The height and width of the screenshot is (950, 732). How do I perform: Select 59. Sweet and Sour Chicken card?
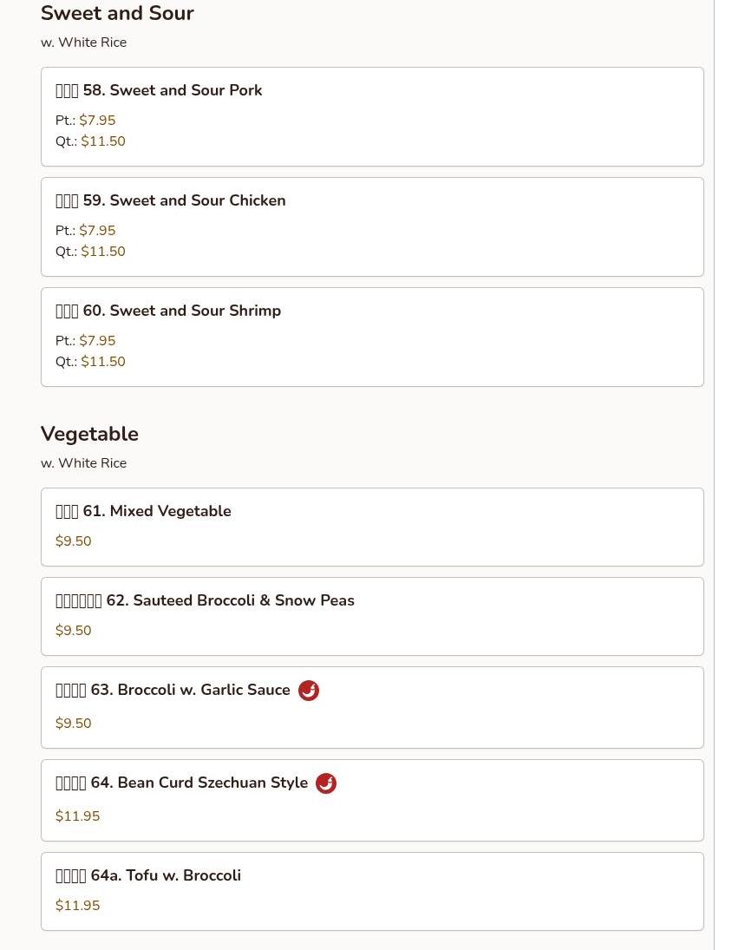pyautogui.click(x=372, y=226)
